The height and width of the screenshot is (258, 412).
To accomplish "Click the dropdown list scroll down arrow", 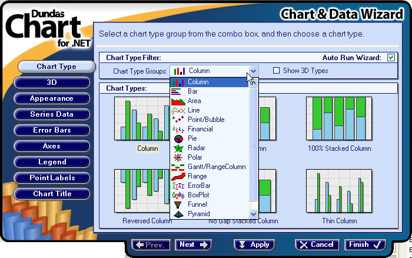I will tap(253, 214).
